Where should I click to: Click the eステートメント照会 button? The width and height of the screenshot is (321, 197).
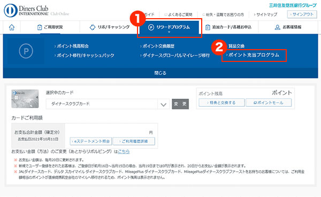coord(91,141)
